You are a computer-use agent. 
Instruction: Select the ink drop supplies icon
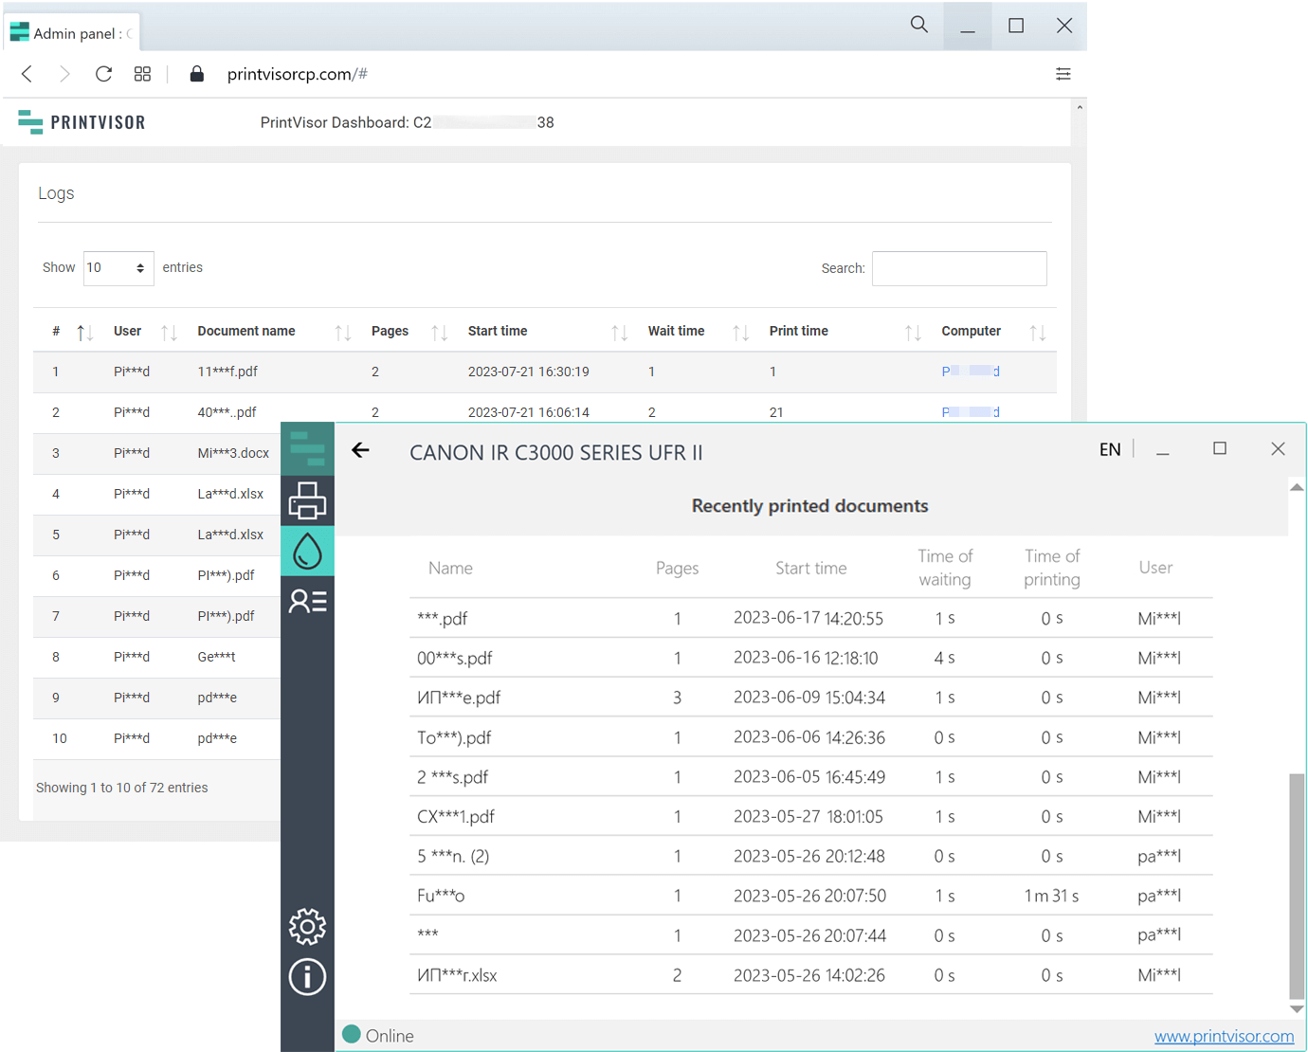pyautogui.click(x=307, y=551)
